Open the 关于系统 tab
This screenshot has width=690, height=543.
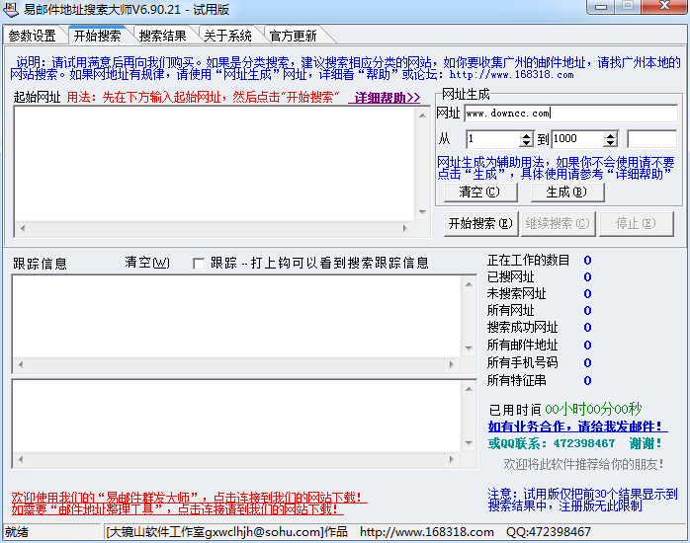pos(227,36)
